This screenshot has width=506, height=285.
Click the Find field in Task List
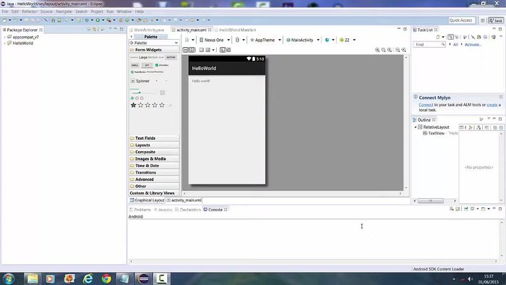[x=429, y=45]
